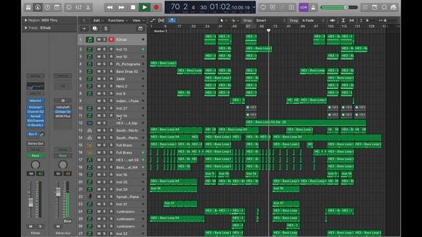
Task: Toggle the Inspector icon in toolbar
Action: pos(38,7)
